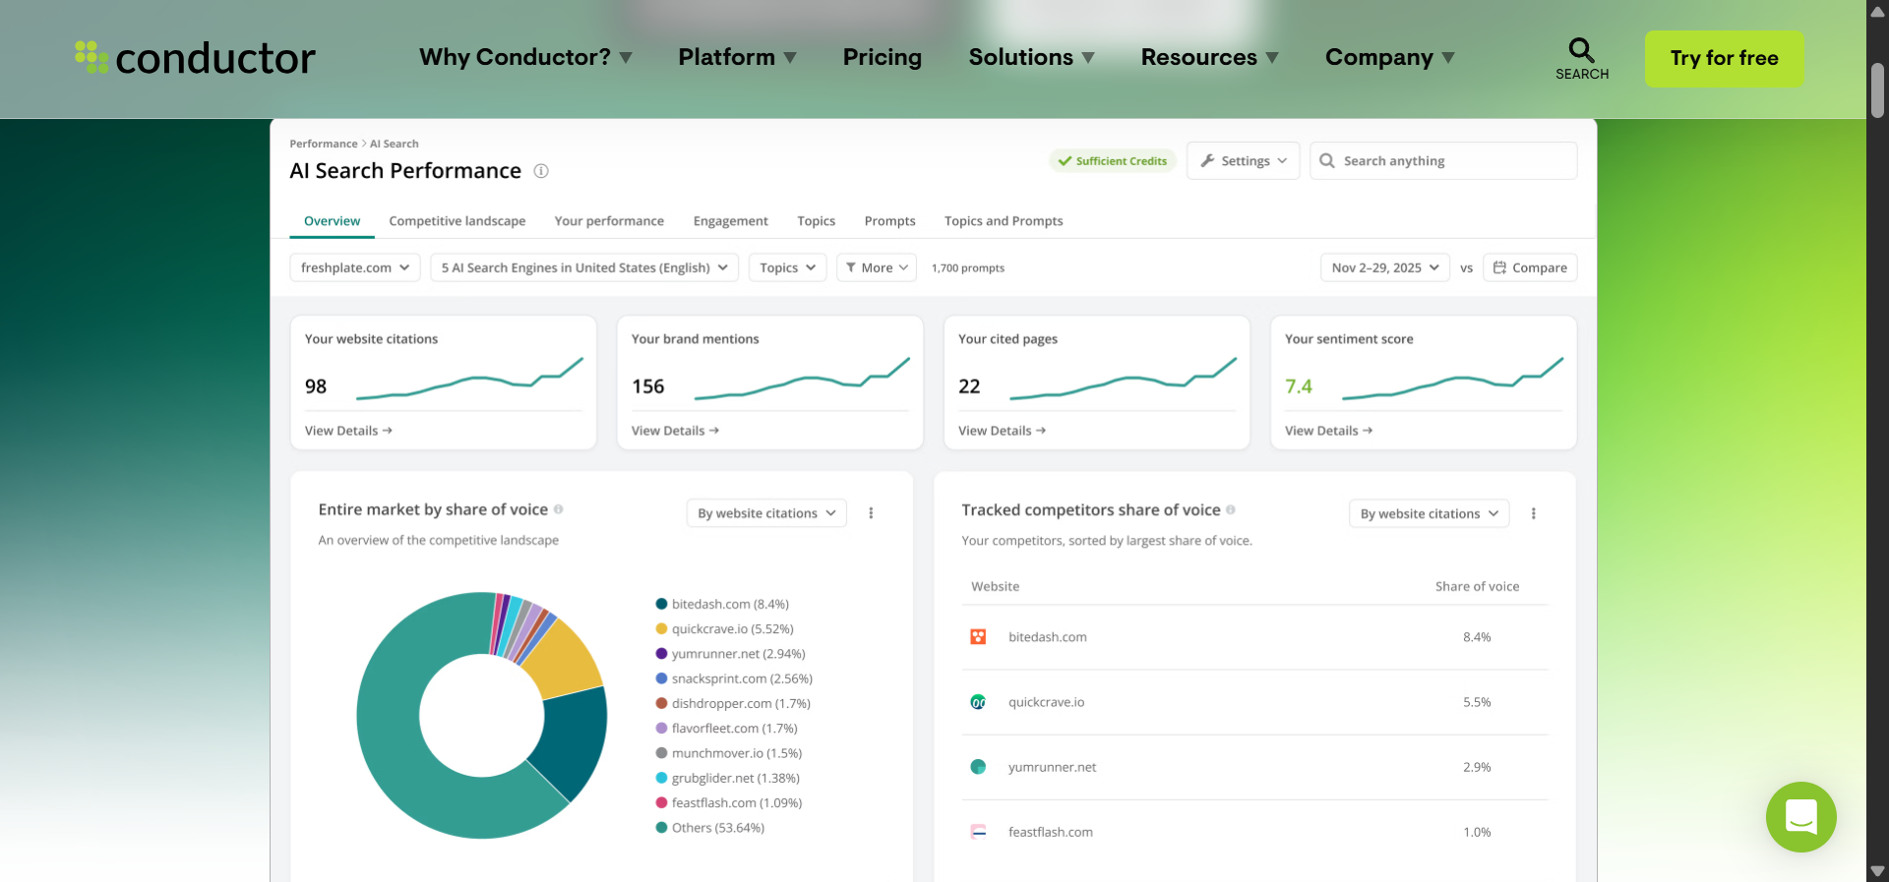1889x882 pixels.
Task: Click info icon next to Entire market title
Action: 559,509
